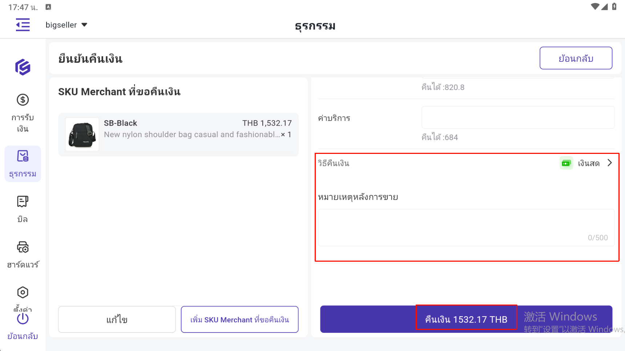The width and height of the screenshot is (625, 351).
Task: Open the bill icon in the sidebar
Action: pyautogui.click(x=23, y=201)
